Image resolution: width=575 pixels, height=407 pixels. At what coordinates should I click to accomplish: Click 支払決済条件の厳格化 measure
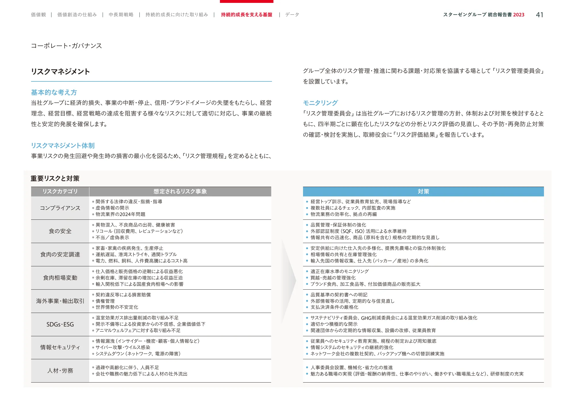click(334, 307)
